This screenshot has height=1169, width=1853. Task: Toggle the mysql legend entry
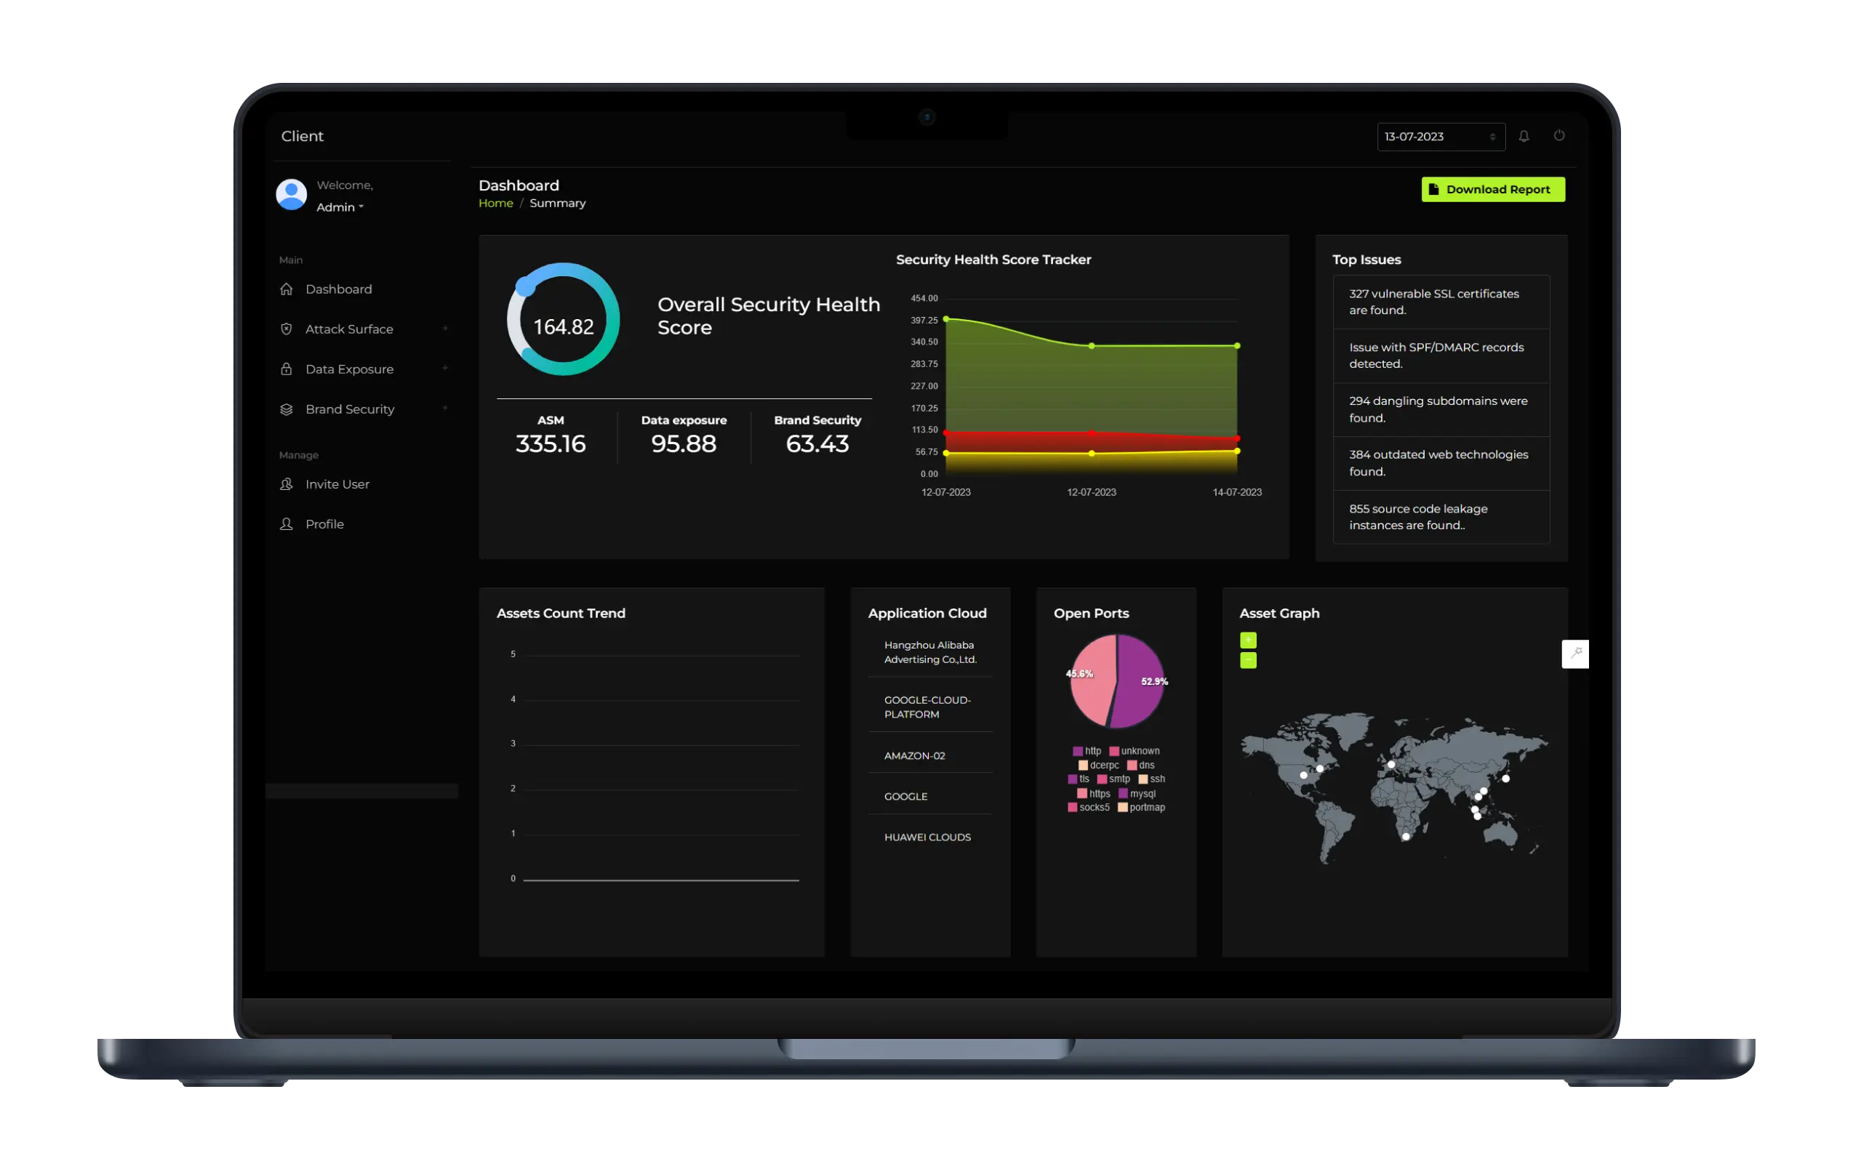click(1137, 794)
